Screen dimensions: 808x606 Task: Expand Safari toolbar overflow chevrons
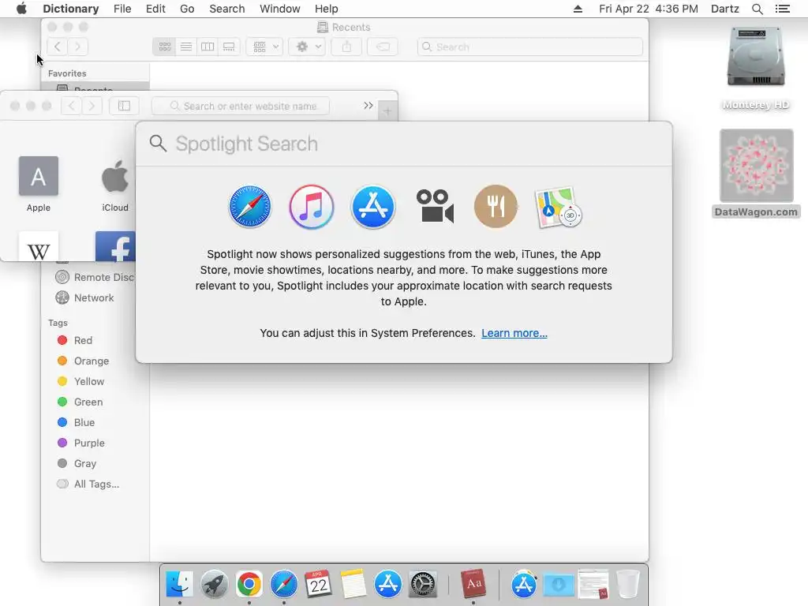[368, 105]
